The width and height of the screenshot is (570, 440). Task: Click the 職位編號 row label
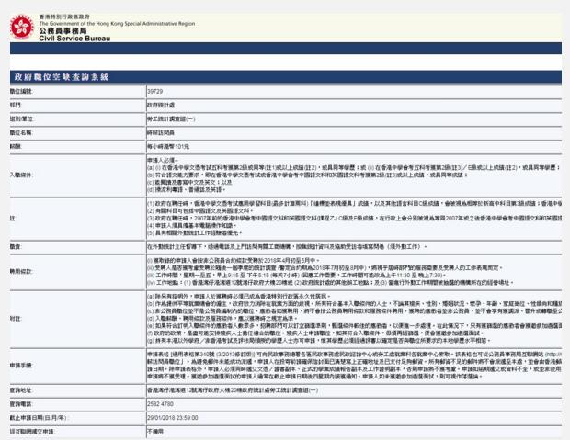click(21, 93)
